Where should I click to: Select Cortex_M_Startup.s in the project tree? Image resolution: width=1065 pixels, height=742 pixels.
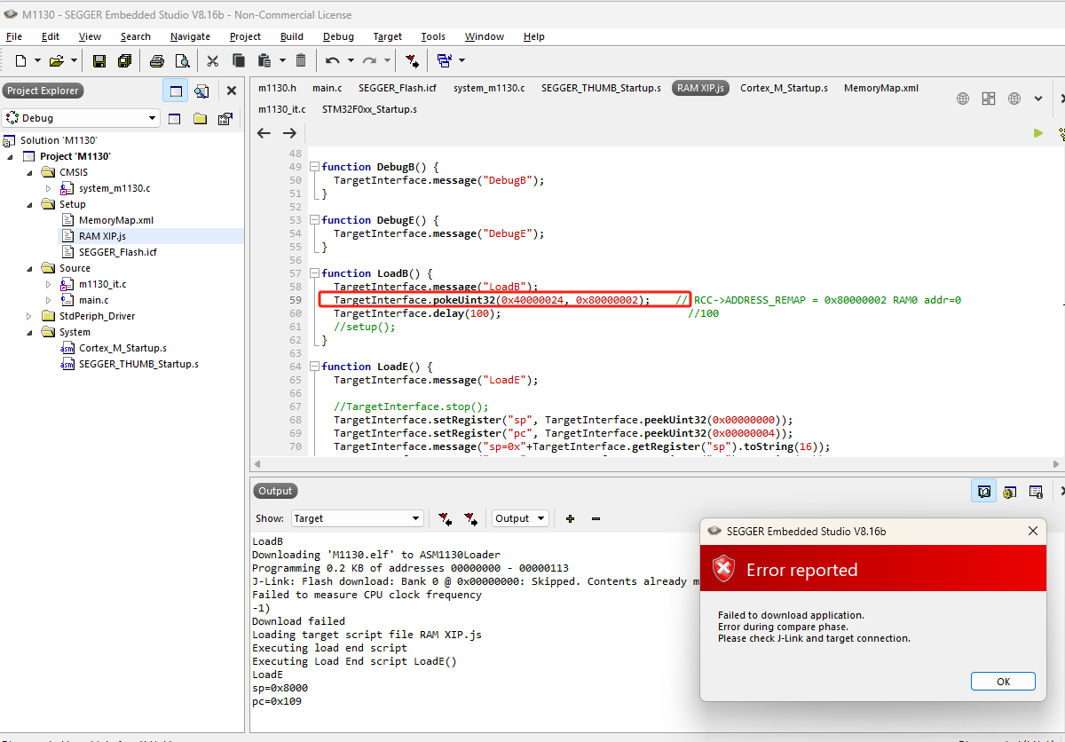(122, 348)
